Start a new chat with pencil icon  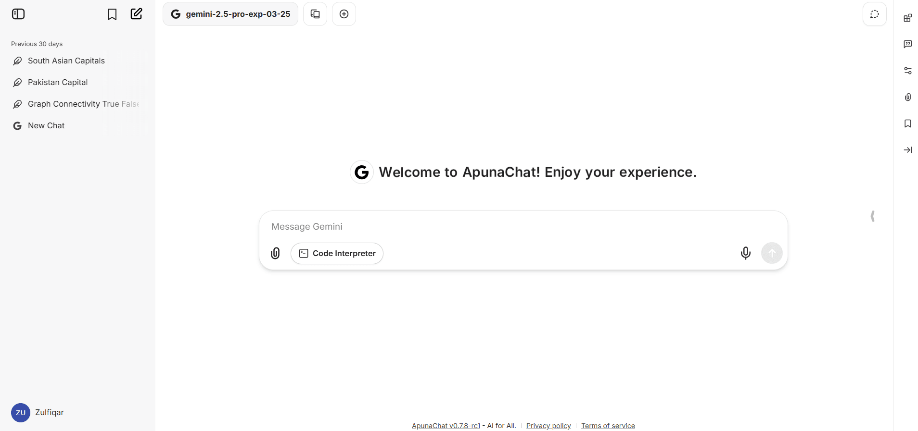(x=137, y=14)
